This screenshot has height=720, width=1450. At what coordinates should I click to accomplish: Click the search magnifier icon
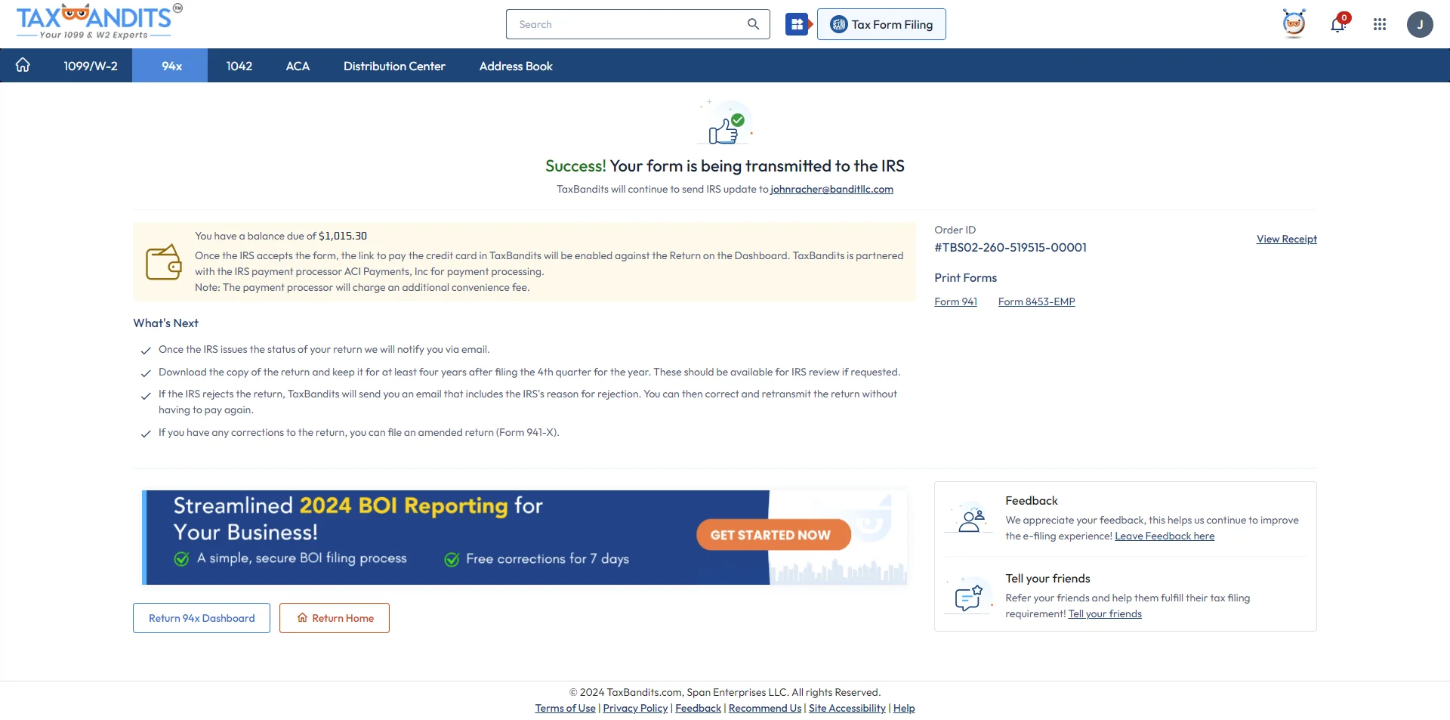tap(753, 23)
